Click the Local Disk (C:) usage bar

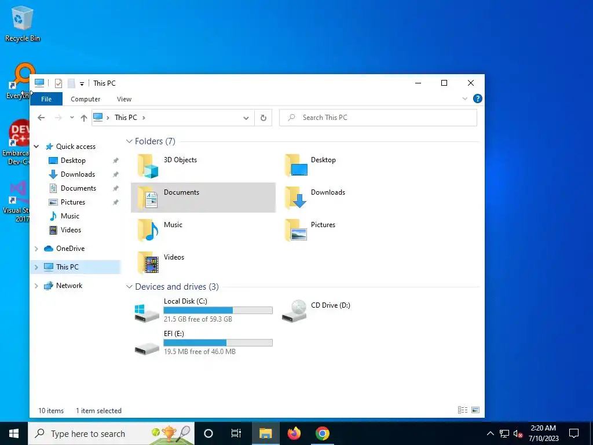click(218, 311)
